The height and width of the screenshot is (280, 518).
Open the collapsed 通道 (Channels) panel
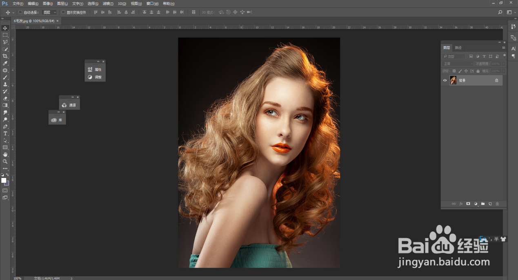pyautogui.click(x=69, y=105)
